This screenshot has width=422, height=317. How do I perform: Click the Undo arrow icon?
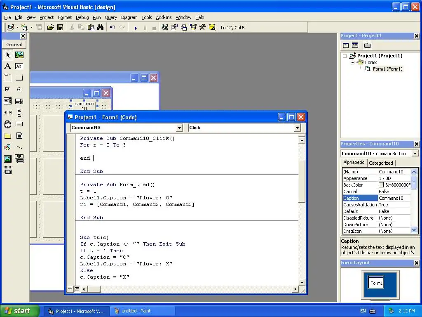[113, 27]
